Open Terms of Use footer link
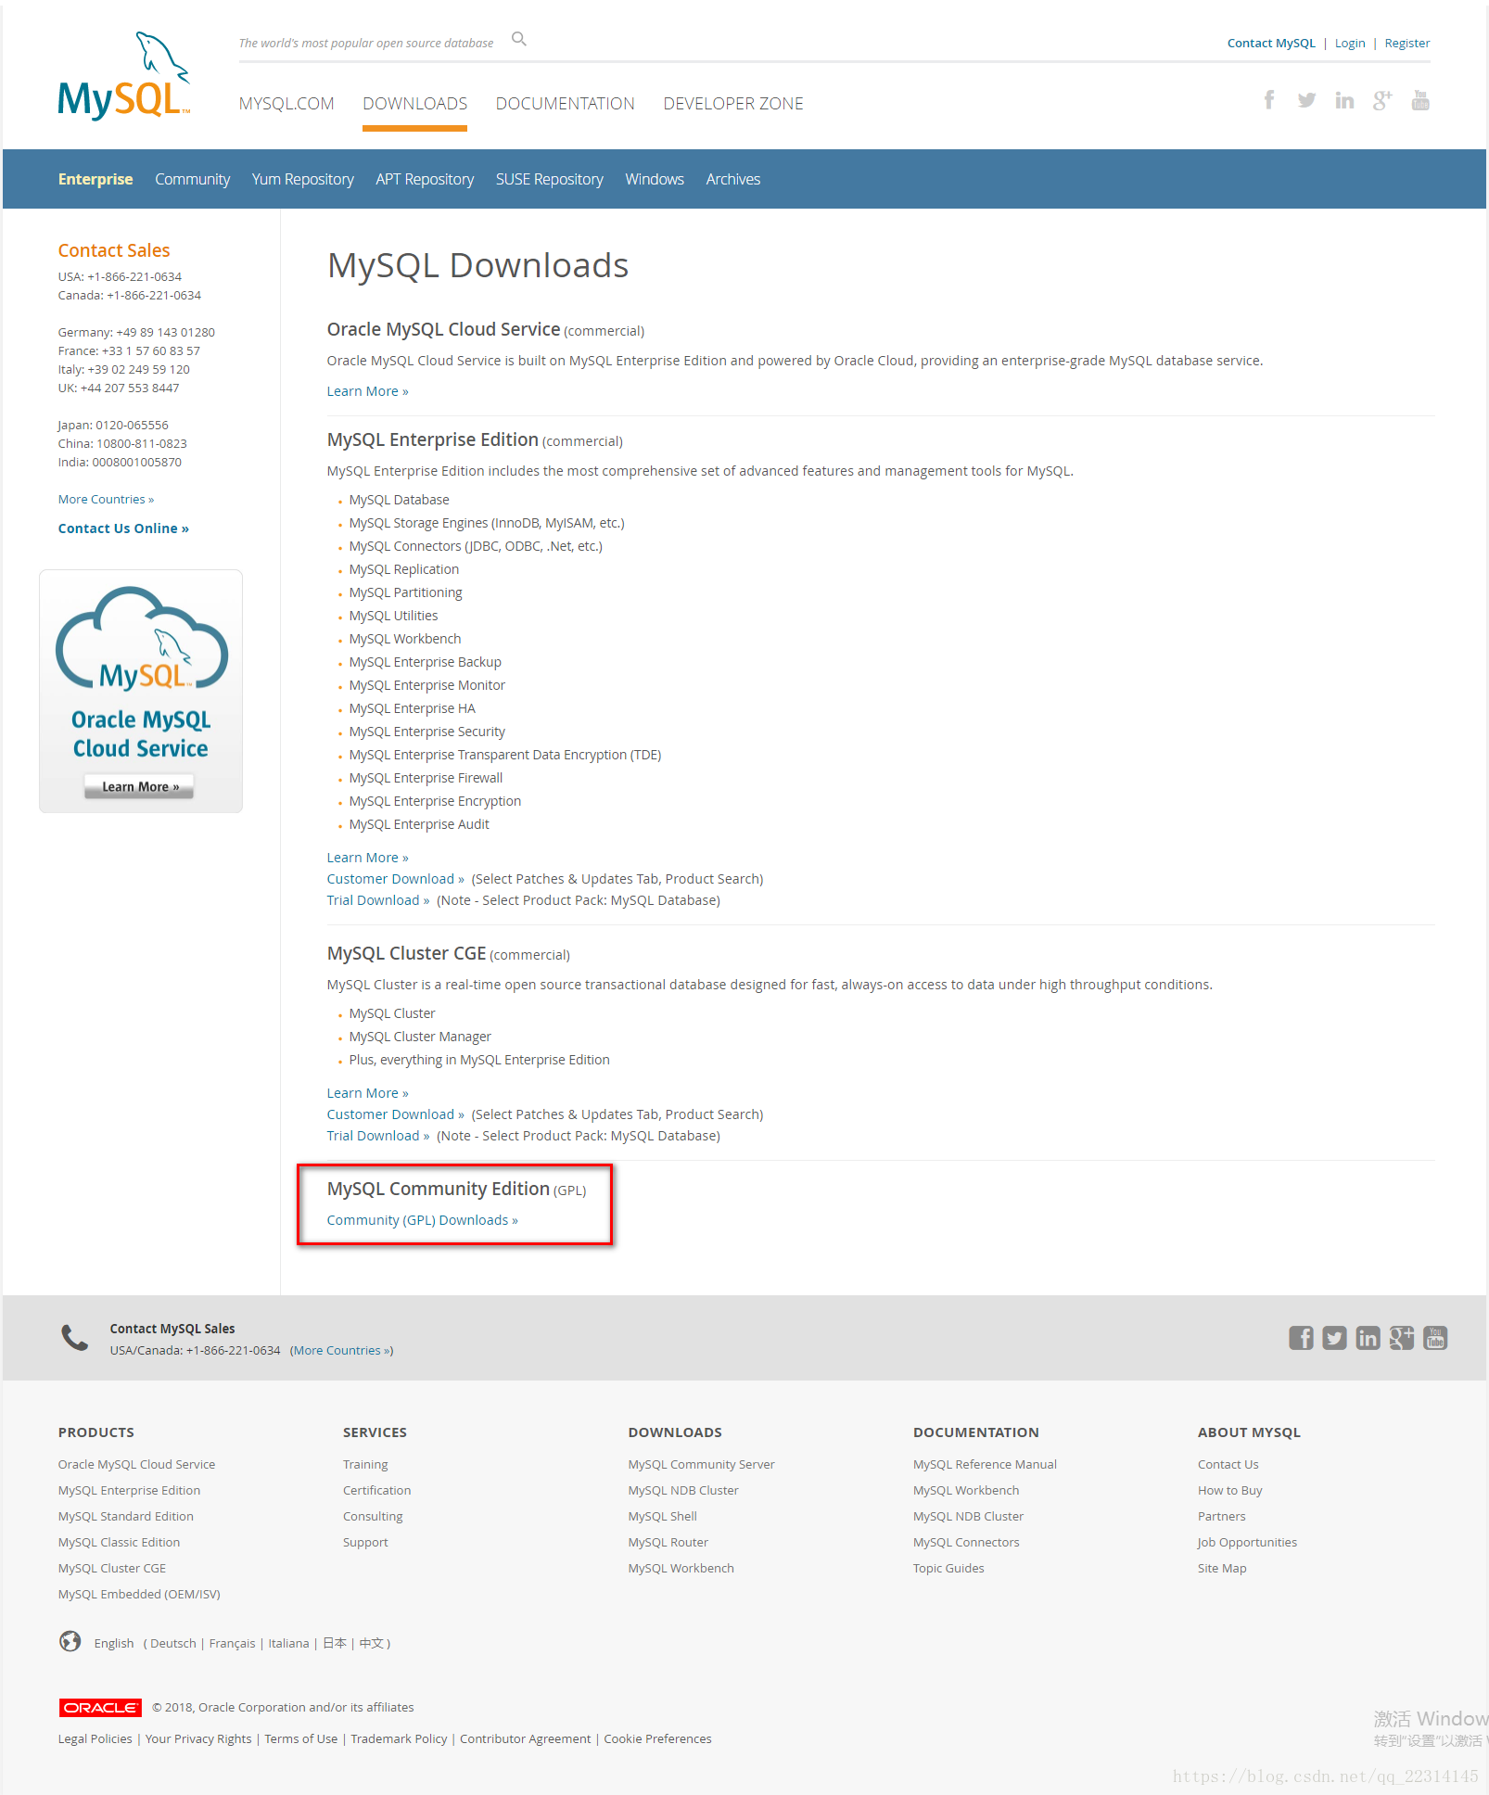Viewport: 1489px width, 1795px height. click(300, 1739)
